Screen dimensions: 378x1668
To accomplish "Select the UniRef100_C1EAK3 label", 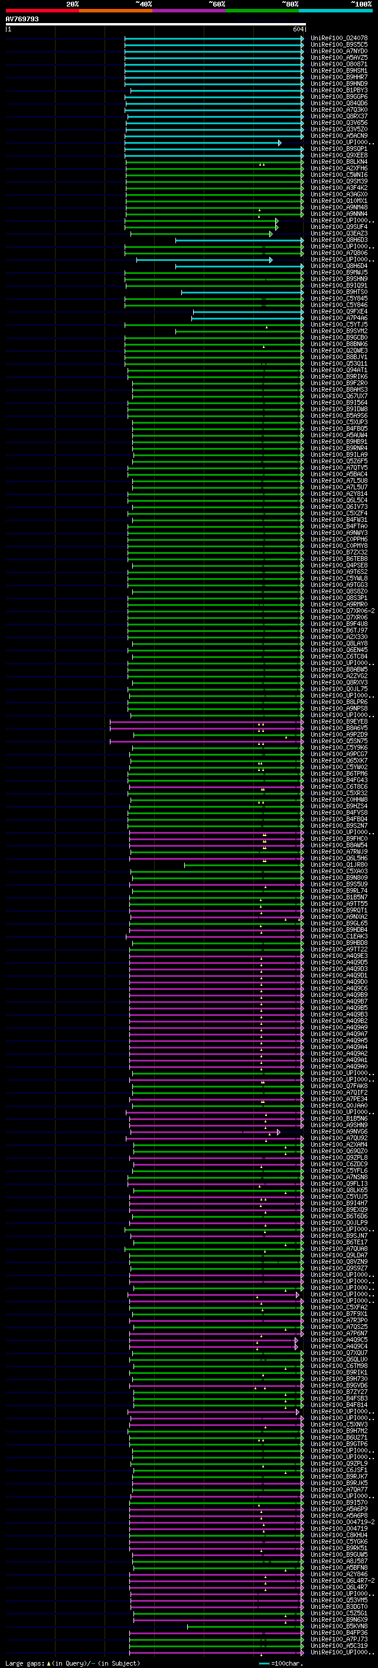I will click(x=339, y=936).
